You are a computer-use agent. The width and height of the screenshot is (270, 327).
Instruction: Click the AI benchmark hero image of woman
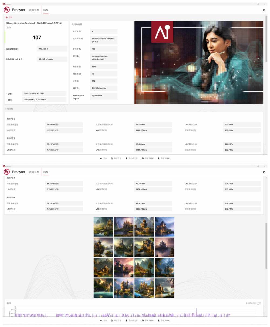click(x=199, y=63)
